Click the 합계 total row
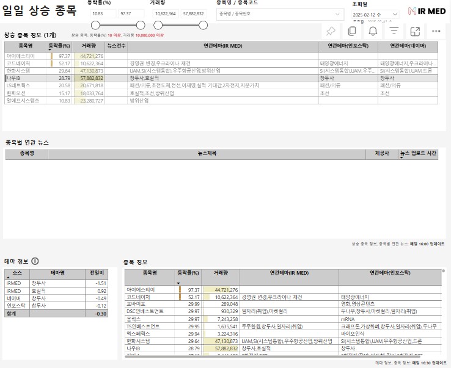The height and width of the screenshot is (368, 451). pyautogui.click(x=56, y=314)
